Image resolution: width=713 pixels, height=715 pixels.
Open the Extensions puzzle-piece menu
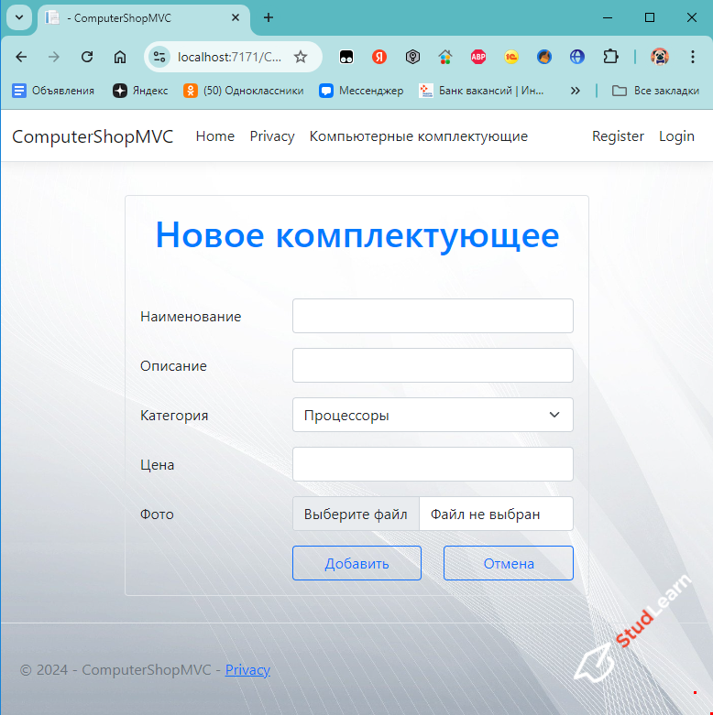pos(610,57)
